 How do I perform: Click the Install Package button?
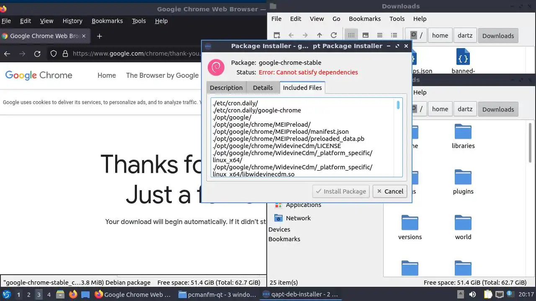341,191
